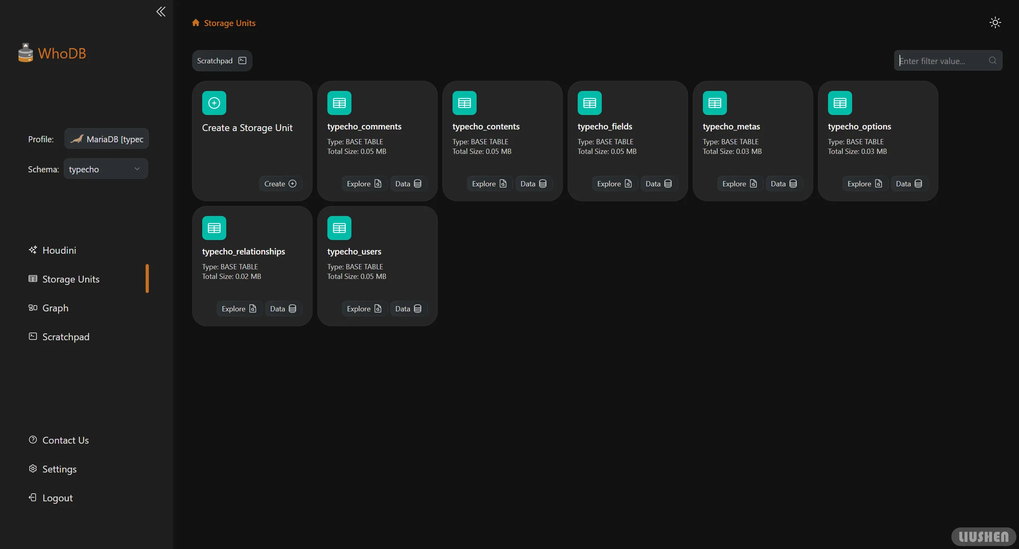Open Settings in the sidebar
Viewport: 1019px width, 549px height.
click(59, 469)
